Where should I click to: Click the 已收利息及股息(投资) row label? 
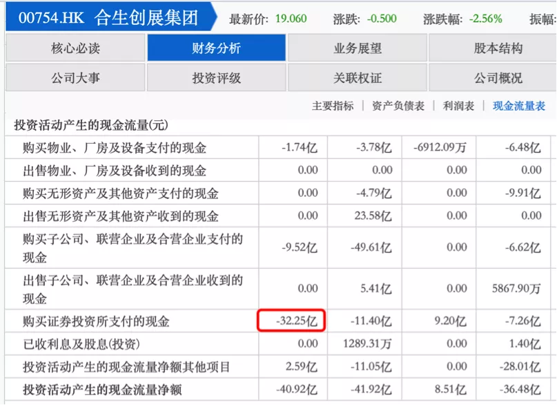81,344
